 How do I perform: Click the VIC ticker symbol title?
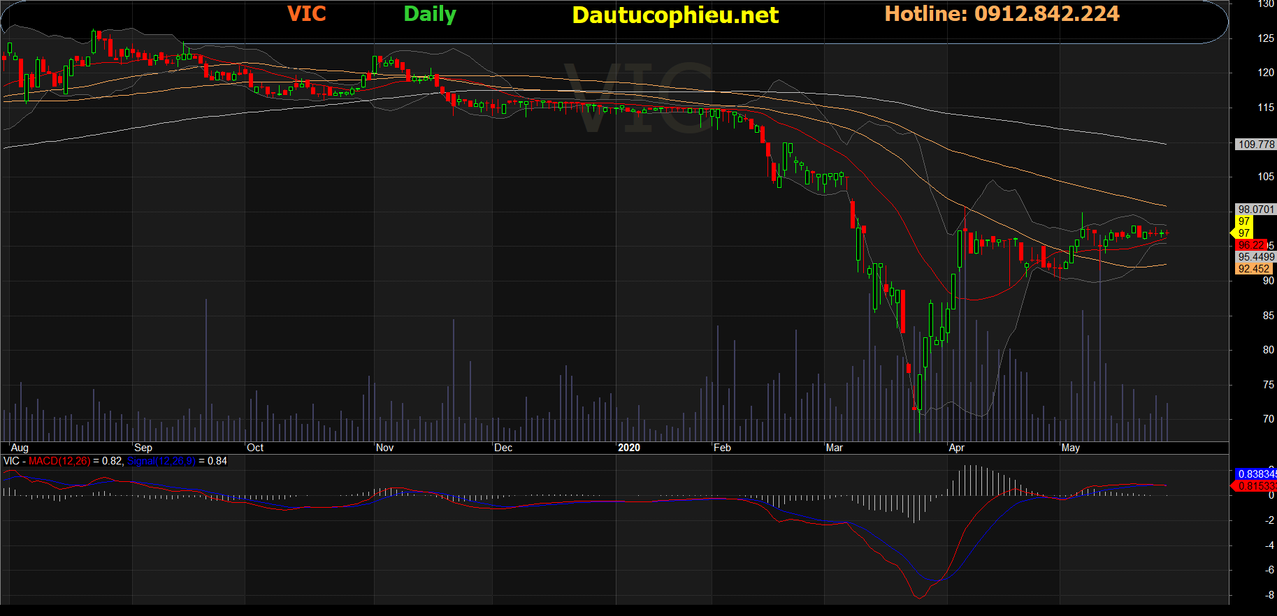(x=306, y=14)
